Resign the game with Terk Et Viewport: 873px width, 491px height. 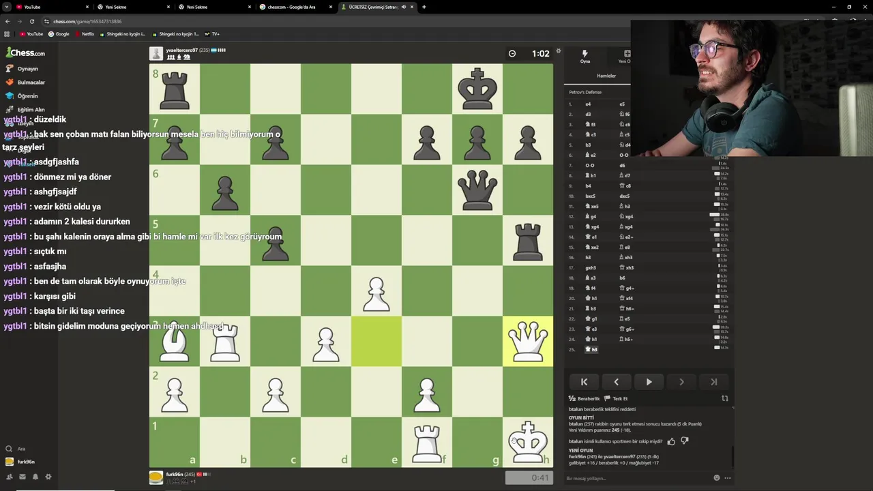(x=616, y=399)
